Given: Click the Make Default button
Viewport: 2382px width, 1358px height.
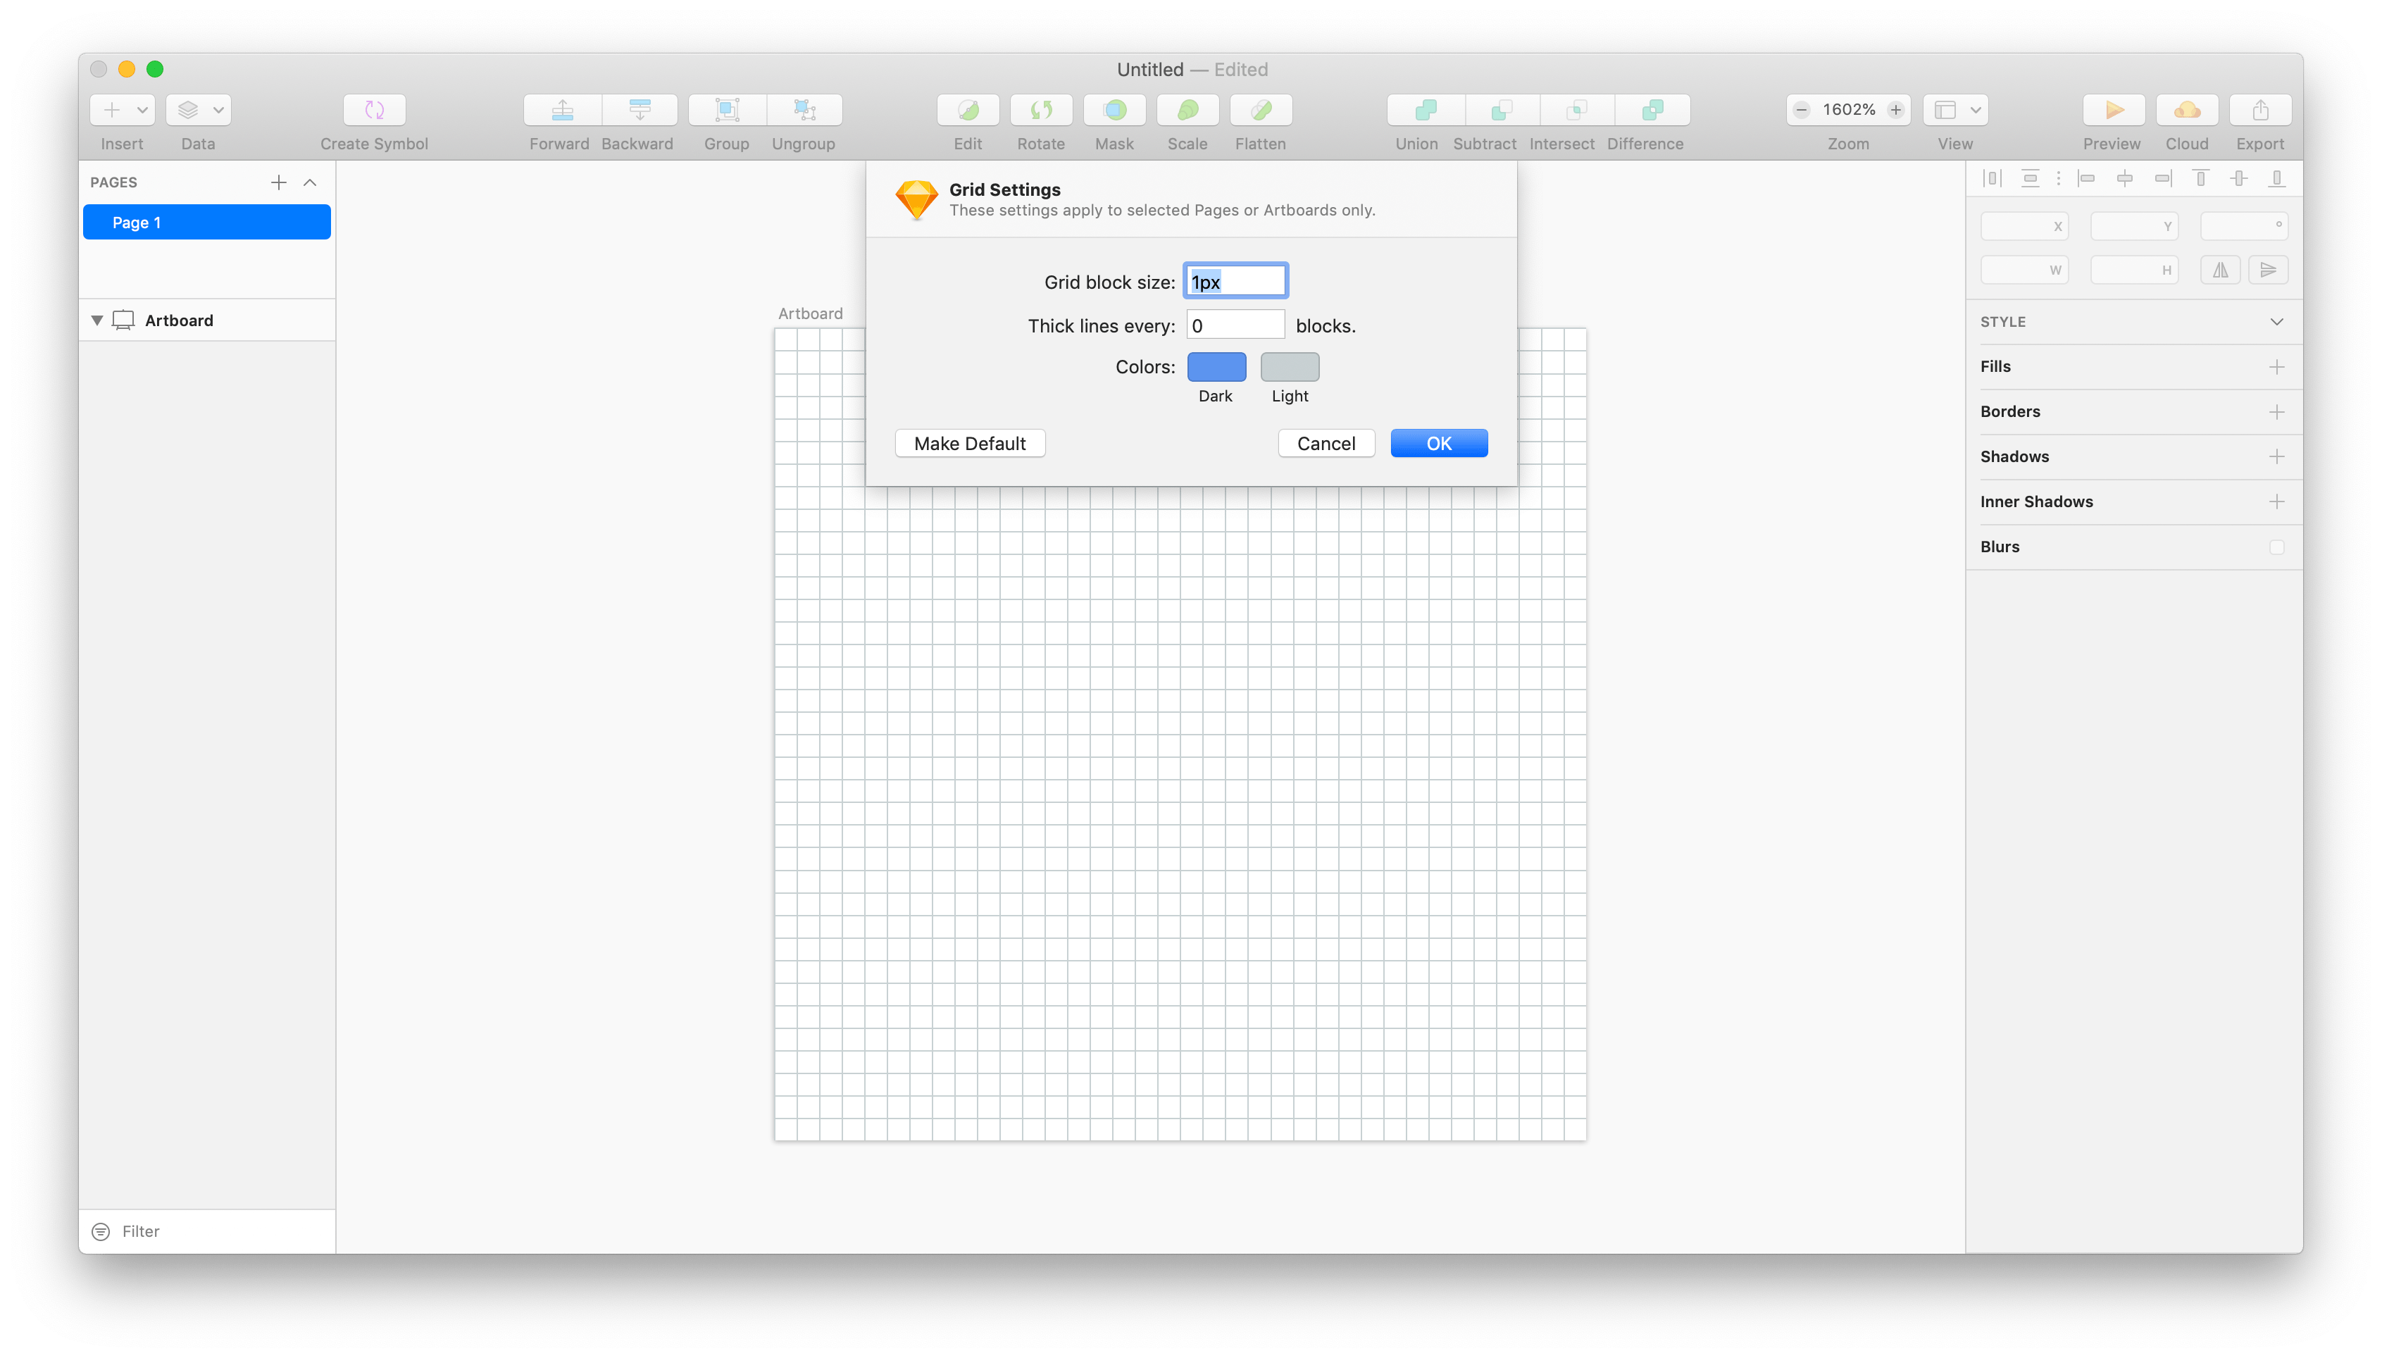Looking at the screenshot, I should (969, 443).
